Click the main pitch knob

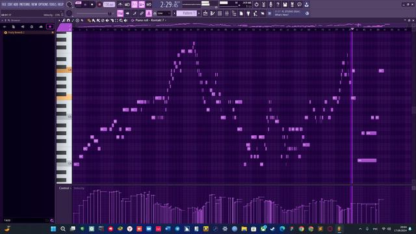pos(70,13)
